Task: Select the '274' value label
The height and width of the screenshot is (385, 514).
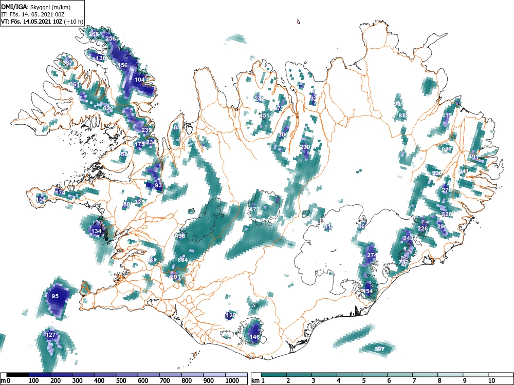Action: point(372,255)
